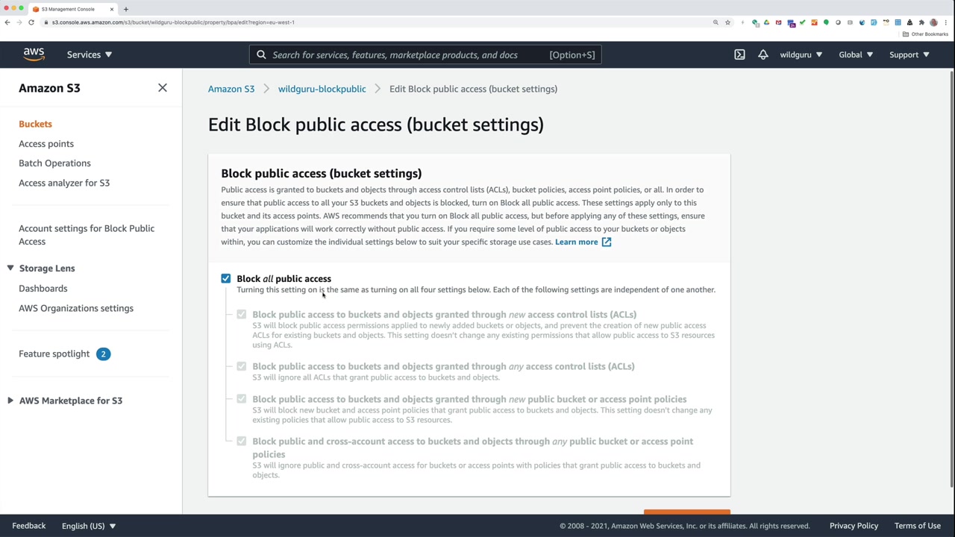Viewport: 955px width, 537px height.
Task: Bookmark this page with the star icon
Action: pyautogui.click(x=727, y=22)
